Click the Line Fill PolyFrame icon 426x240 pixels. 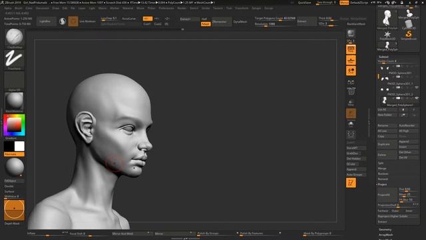point(351,91)
